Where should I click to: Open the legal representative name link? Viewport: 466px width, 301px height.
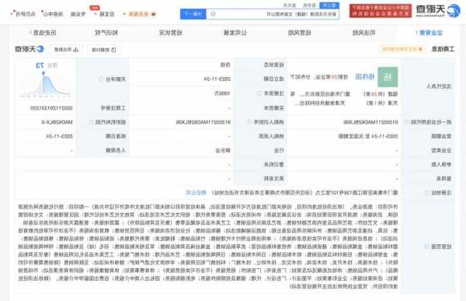(365, 77)
